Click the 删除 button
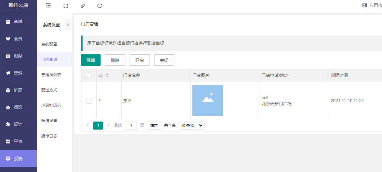Image resolution: width=382 pixels, height=172 pixels. (x=115, y=60)
